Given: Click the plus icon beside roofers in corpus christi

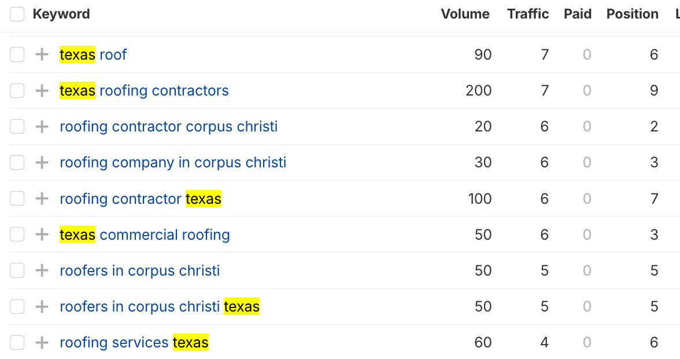Looking at the screenshot, I should [x=41, y=270].
